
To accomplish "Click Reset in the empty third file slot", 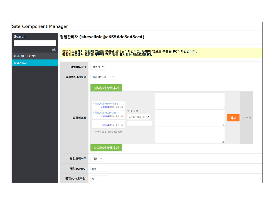I will click(112, 125).
